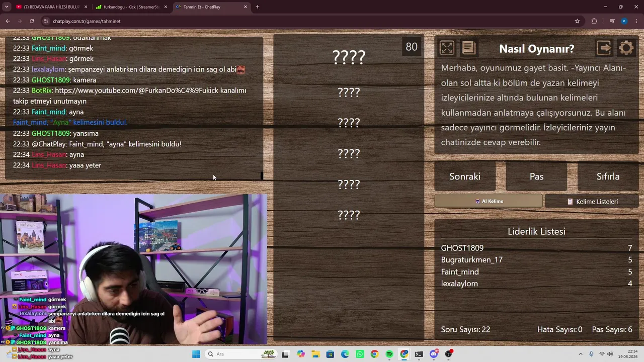Close the Tahmin Et - ChatPlay tab
The image size is (644, 362).
click(246, 7)
